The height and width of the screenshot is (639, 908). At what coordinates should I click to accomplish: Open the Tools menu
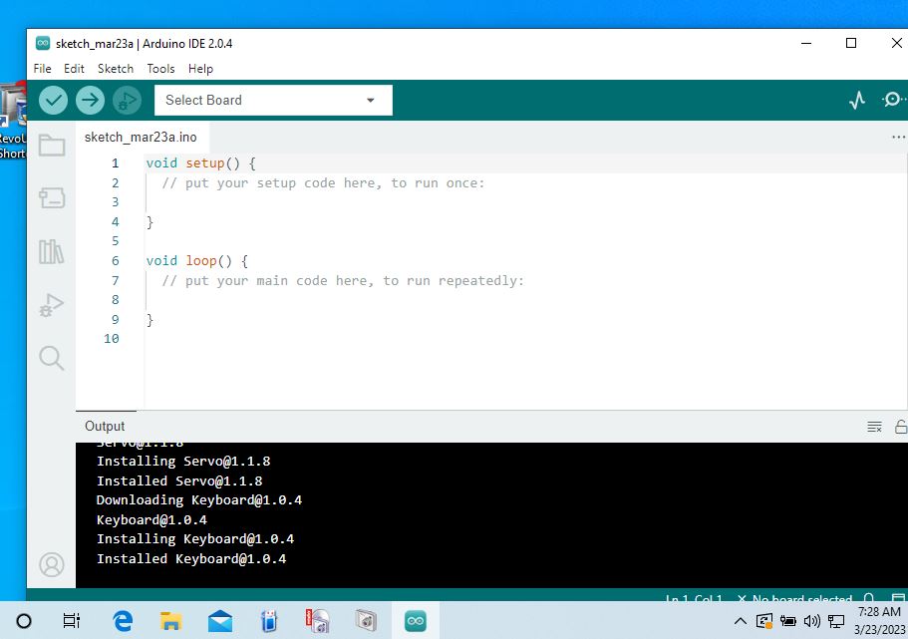[161, 69]
